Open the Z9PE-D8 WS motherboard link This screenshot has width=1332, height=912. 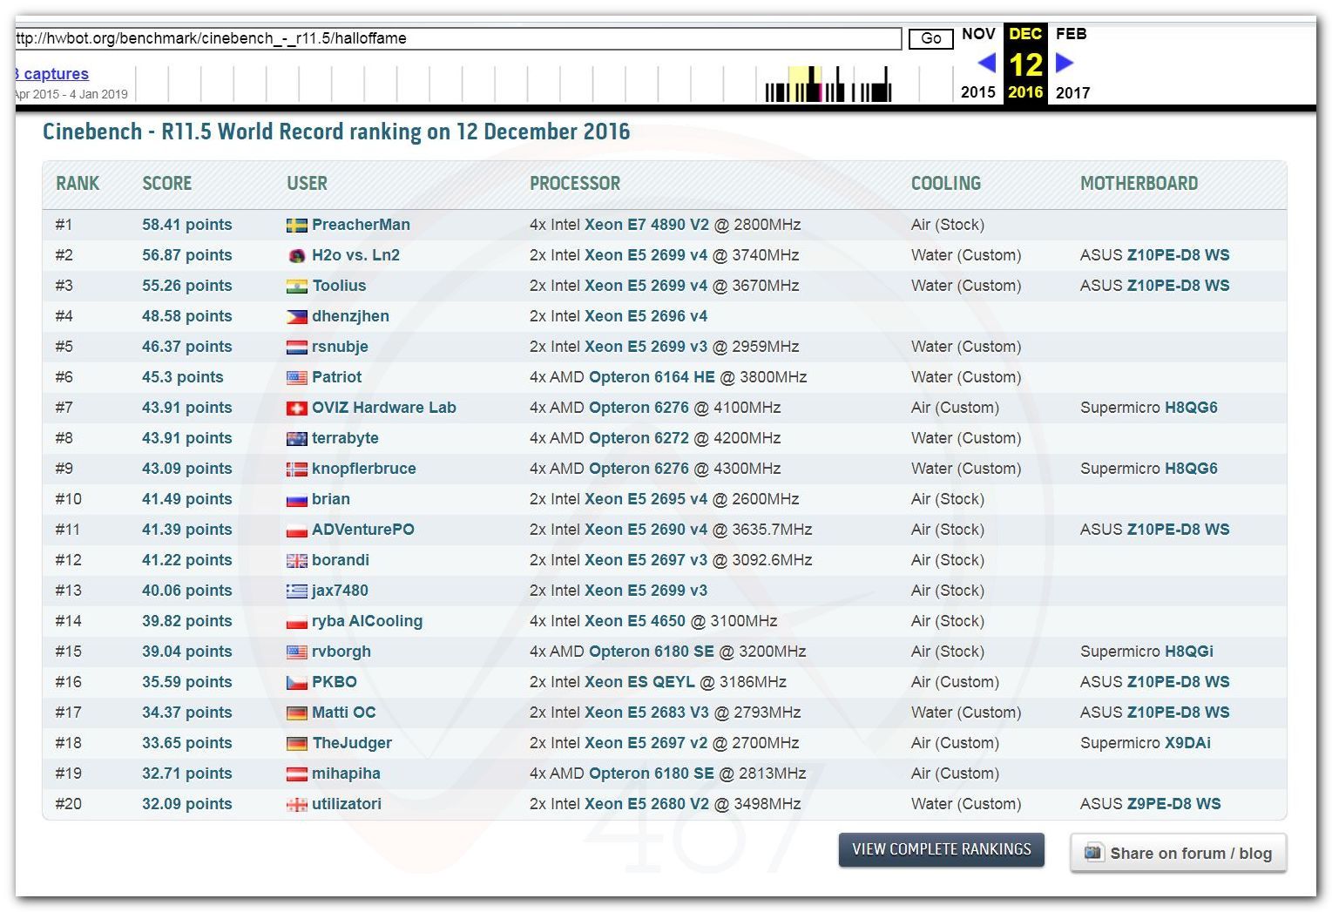click(x=1173, y=804)
